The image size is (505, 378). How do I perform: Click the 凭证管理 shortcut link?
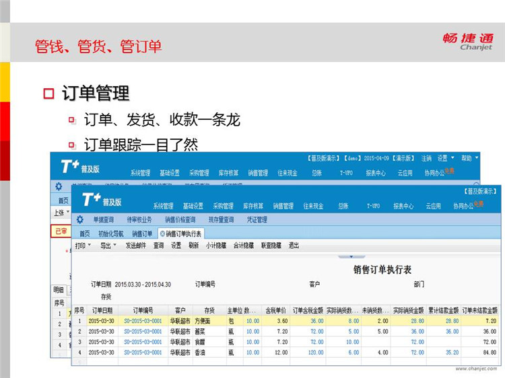[257, 220]
